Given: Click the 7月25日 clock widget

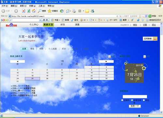Looking at the screenshot, I should (135, 73).
